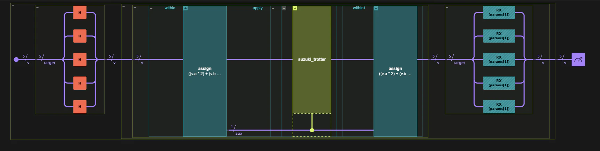Select the topmost H gate
The image size is (600, 151).
(x=80, y=12)
